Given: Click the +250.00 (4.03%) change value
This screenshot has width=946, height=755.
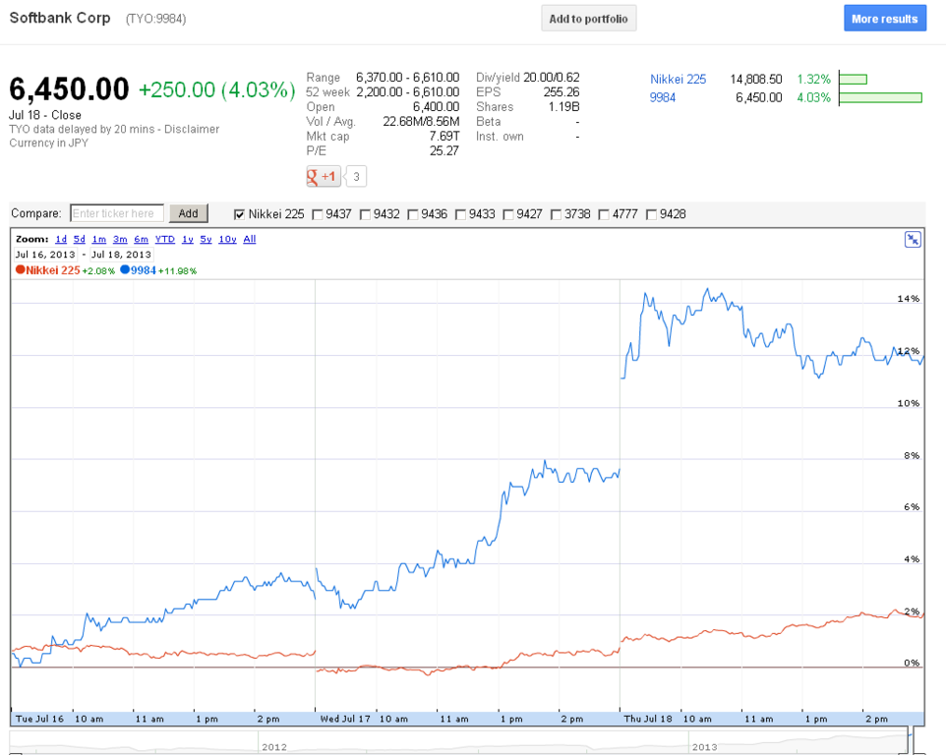Looking at the screenshot, I should click(217, 89).
